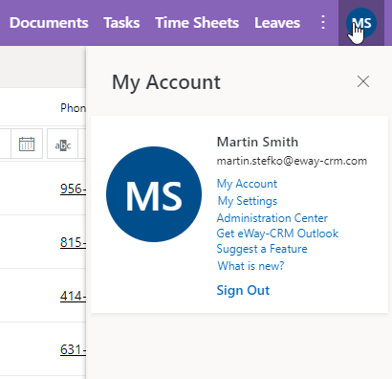Screen dimensions: 392x379
Task: Close the My Account panel
Action: click(363, 81)
